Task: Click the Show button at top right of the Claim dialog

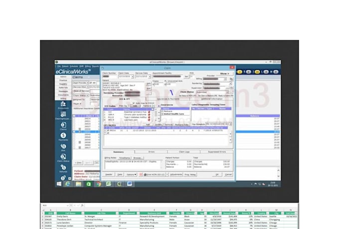Action: [224, 74]
